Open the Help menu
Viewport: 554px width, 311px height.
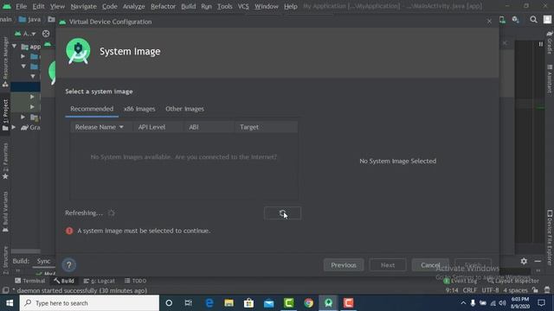pos(291,6)
